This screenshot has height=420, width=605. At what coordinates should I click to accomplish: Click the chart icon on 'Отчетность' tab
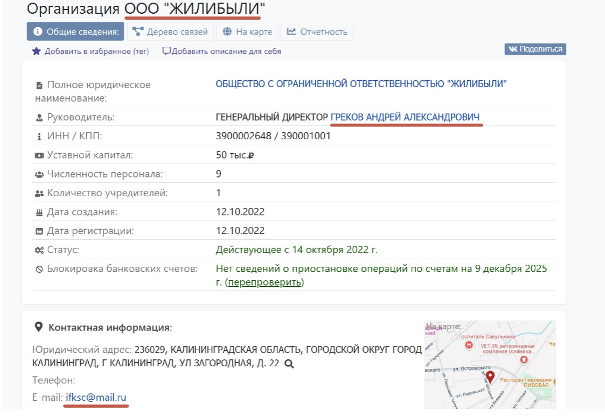[x=291, y=31]
